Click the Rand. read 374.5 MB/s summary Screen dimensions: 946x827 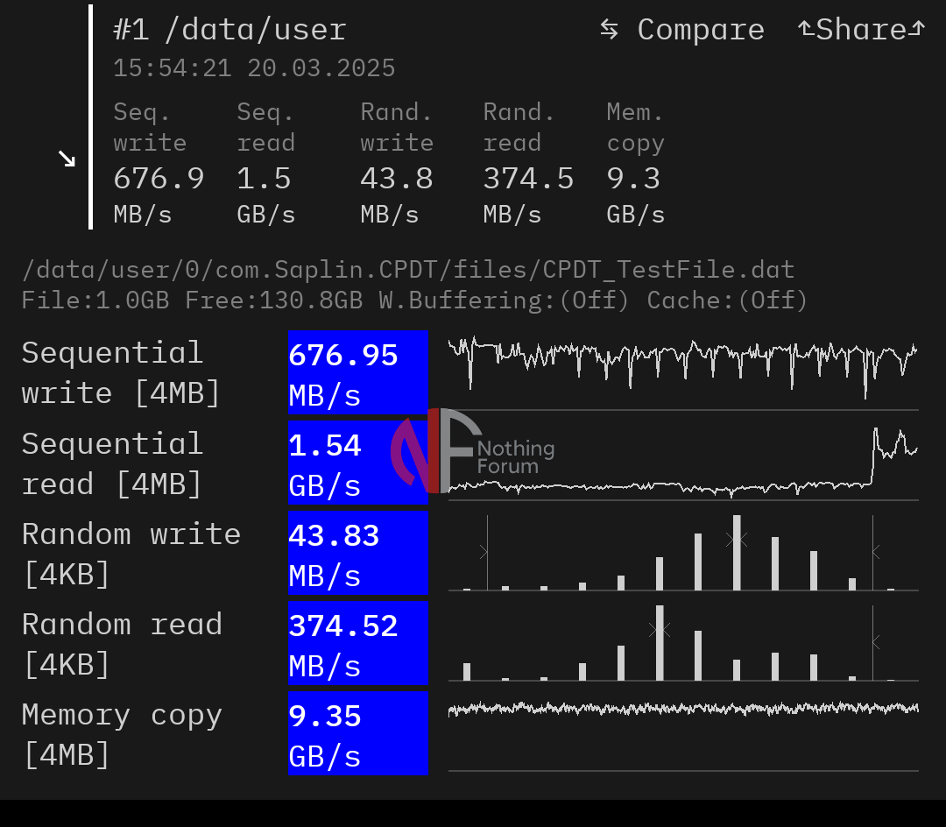528,163
